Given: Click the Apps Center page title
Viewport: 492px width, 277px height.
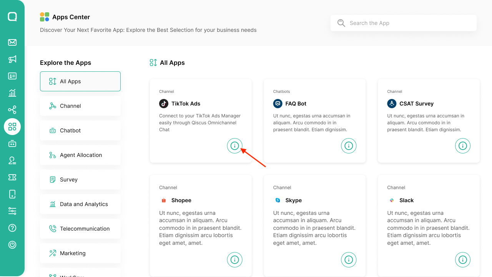Looking at the screenshot, I should point(71,17).
